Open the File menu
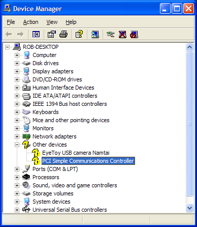This screenshot has width=197, height=227. (11, 22)
